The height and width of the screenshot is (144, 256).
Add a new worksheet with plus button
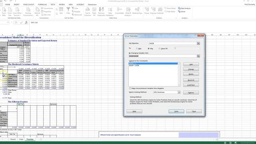[41, 139]
